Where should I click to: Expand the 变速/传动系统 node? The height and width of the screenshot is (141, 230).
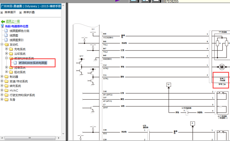pyautogui.click(x=2, y=81)
